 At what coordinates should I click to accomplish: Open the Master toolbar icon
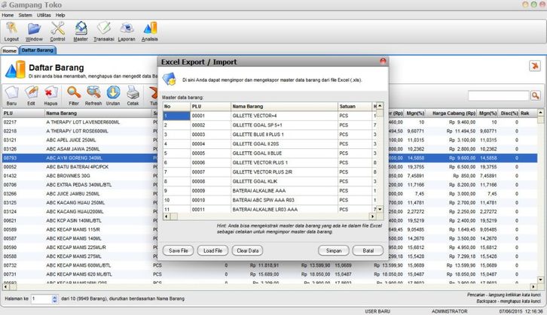coord(81,30)
